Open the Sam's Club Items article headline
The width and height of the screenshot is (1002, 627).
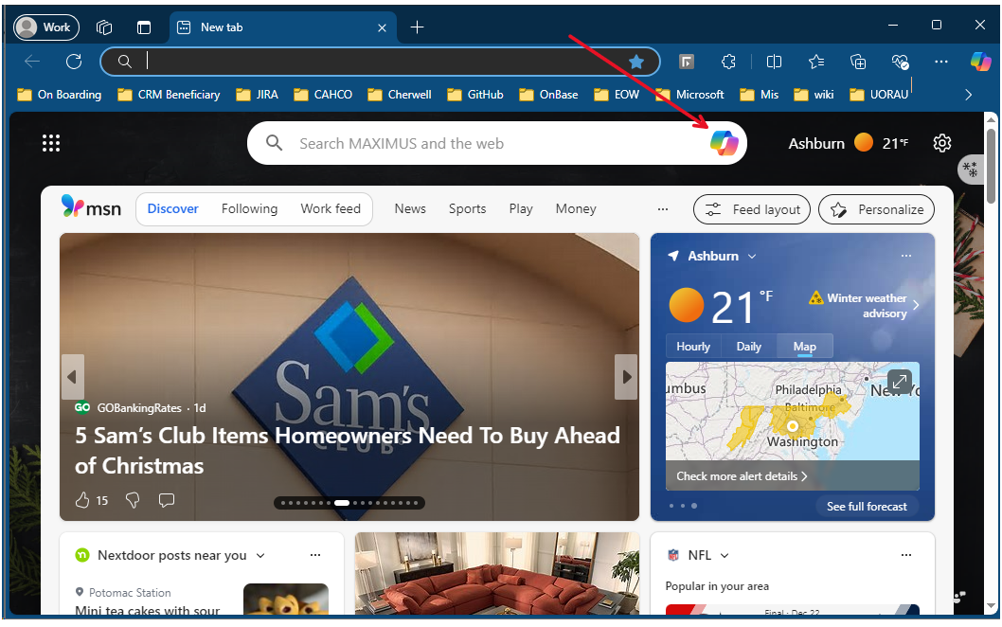(x=347, y=451)
